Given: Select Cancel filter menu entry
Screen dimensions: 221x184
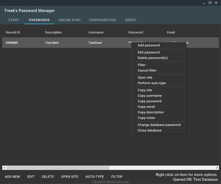Looking at the screenshot, I should click(159, 70).
